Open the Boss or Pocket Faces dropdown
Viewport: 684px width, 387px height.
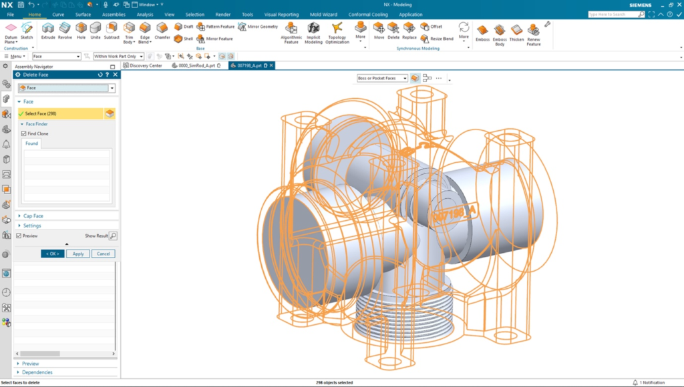coord(381,78)
